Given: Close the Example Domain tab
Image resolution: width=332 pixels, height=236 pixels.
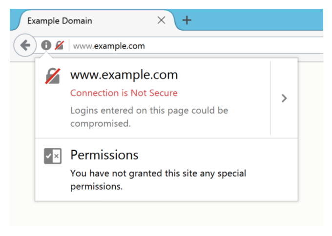Looking at the screenshot, I should 162,21.
